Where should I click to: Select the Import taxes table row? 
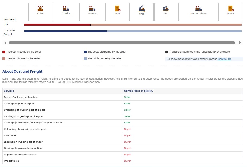coord(11,161)
